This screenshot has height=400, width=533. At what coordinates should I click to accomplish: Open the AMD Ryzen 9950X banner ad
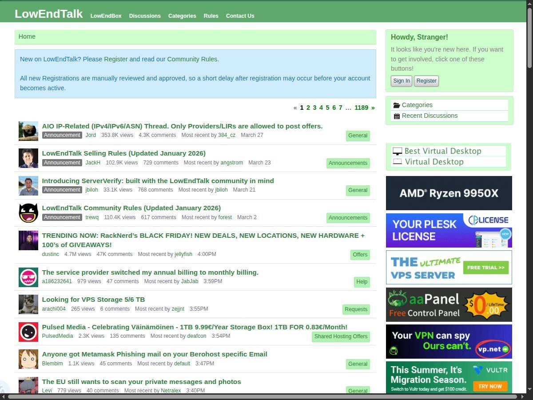point(449,193)
